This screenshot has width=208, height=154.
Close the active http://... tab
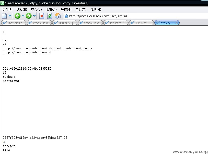[x=177, y=23]
